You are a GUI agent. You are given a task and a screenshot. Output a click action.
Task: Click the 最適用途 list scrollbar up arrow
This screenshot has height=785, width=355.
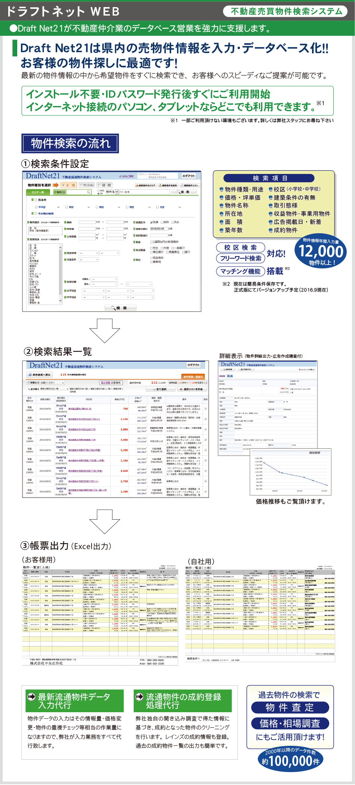click(60, 247)
